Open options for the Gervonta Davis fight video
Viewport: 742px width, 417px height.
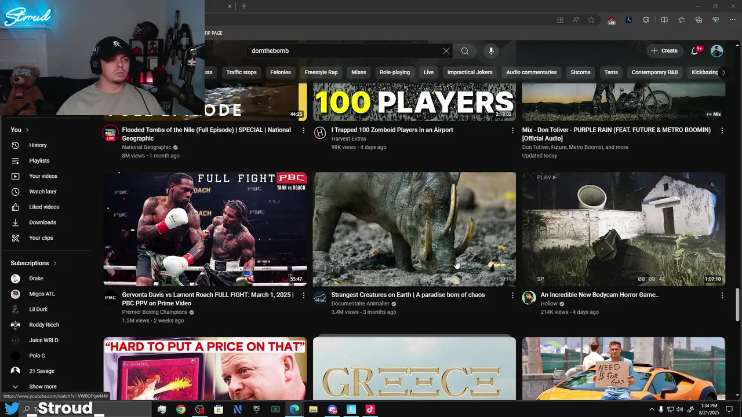point(303,295)
